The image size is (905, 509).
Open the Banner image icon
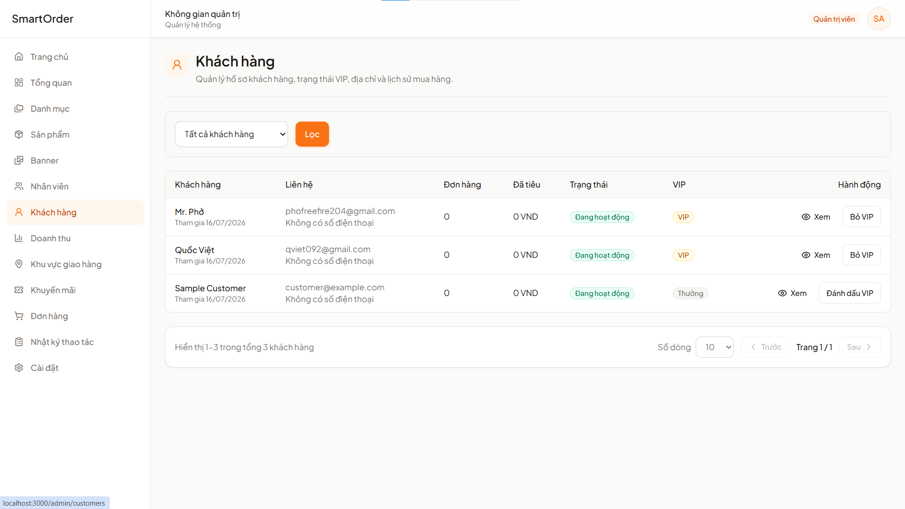(19, 160)
